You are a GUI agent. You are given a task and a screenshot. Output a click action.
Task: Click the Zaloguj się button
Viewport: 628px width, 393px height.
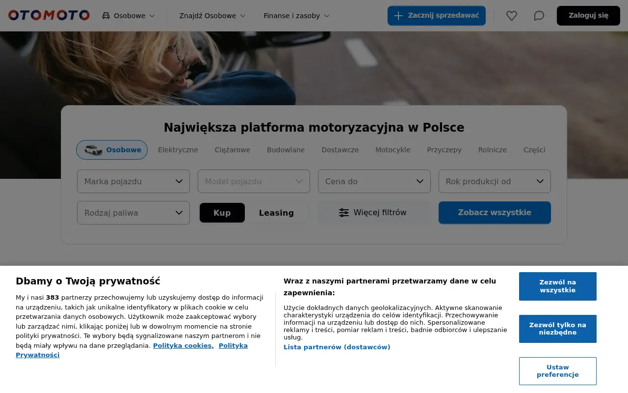588,16
